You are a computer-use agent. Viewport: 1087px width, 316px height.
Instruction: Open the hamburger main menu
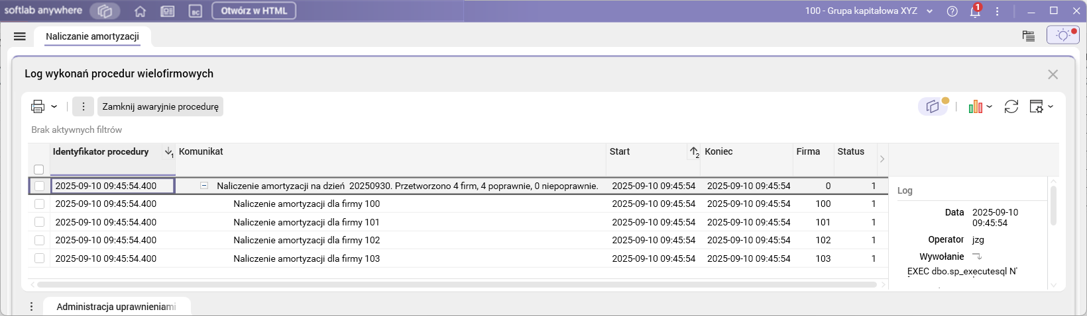pyautogui.click(x=20, y=36)
